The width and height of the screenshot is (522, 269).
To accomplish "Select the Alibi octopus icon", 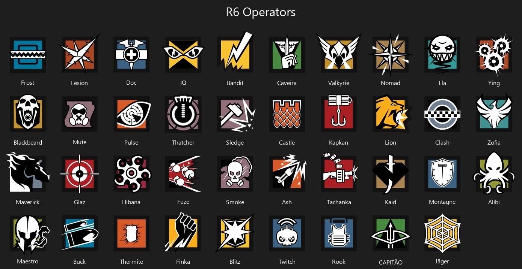I will (494, 173).
